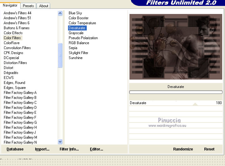Select Filter Factory Gallery B
225x166 pixels.
(x=20, y=98)
